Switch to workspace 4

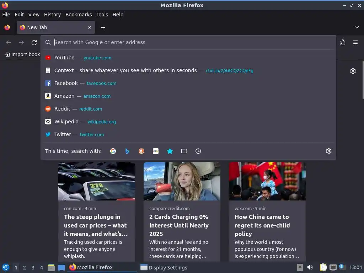click(42, 268)
